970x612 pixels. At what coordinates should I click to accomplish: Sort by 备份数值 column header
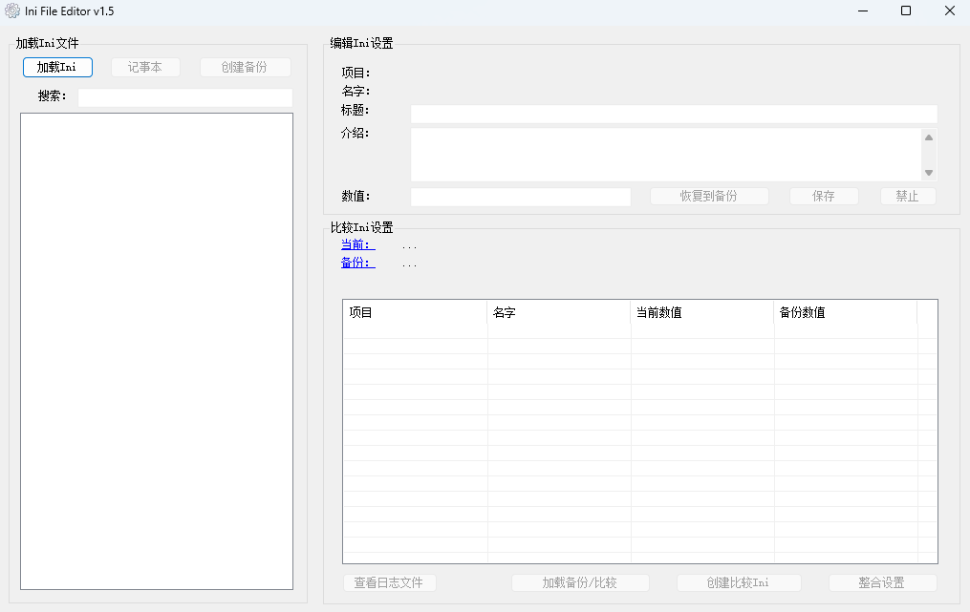click(846, 313)
